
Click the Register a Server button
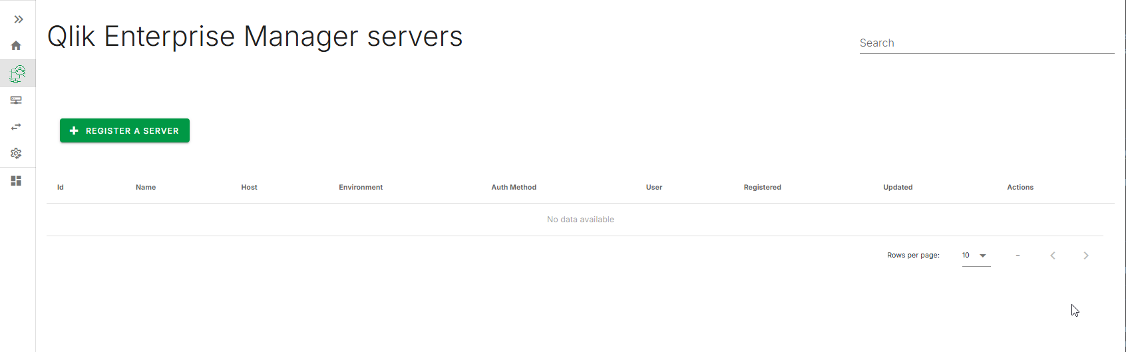coord(124,130)
